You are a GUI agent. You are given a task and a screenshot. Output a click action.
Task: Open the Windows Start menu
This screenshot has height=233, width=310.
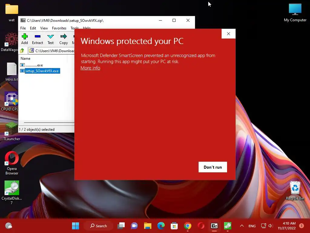[x=75, y=226]
